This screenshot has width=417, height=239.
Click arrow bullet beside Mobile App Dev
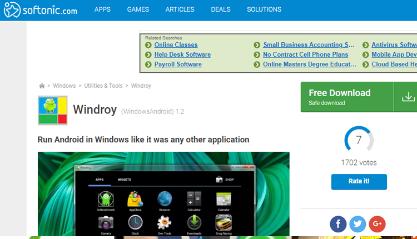[366, 55]
